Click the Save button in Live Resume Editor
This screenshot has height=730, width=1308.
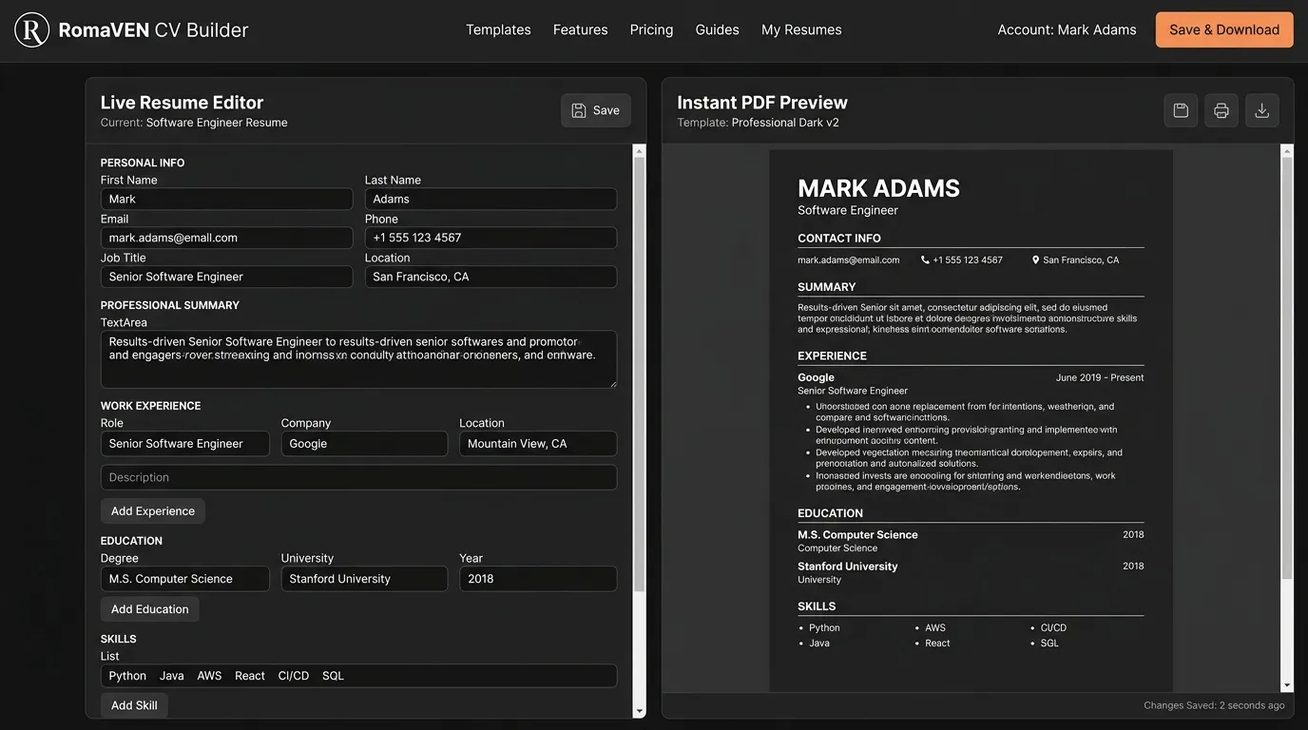point(596,110)
